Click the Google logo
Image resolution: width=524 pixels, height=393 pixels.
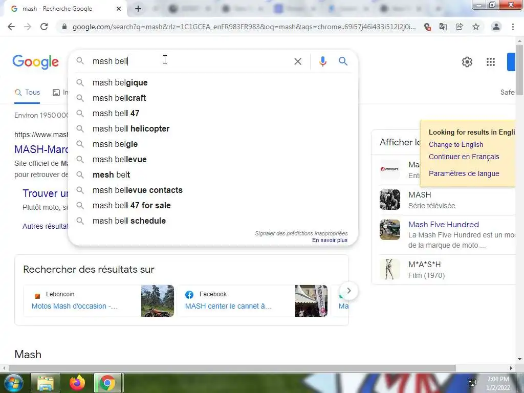click(x=35, y=62)
